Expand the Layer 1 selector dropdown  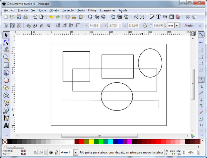click(76, 152)
